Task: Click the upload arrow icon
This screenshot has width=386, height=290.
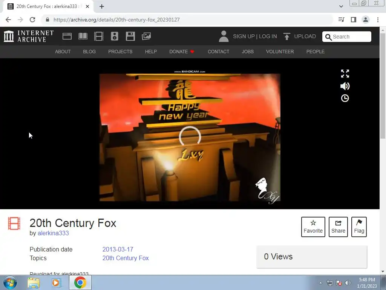Action: (x=286, y=36)
